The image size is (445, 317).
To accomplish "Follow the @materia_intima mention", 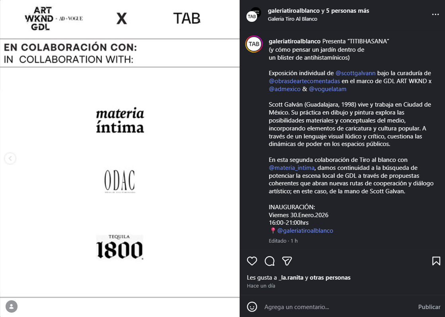I will click(291, 168).
